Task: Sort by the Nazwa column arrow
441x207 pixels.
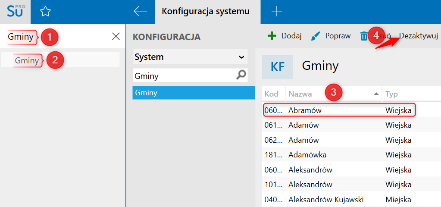Action: pos(376,94)
